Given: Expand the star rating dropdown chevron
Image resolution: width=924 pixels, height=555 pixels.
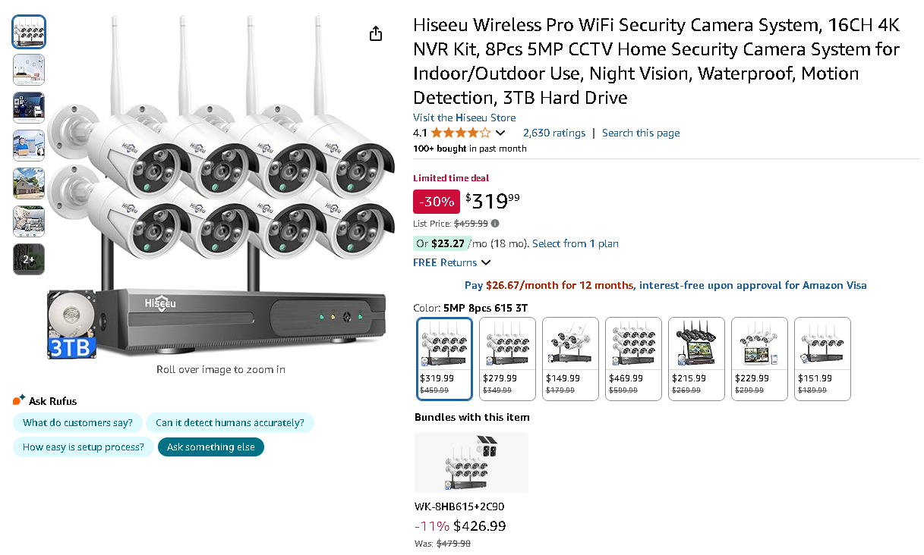Looking at the screenshot, I should point(500,133).
